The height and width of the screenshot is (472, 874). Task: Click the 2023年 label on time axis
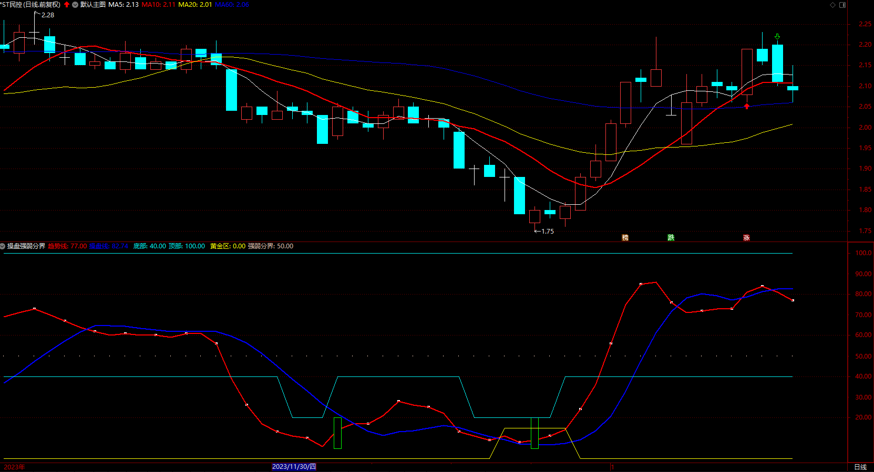pos(14,467)
